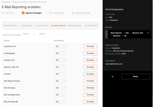Image resolution: width=153 pixels, height=107 pixels.
Task: Open Datensätze dropdown for SEO Einstiege Demo
Action: pos(60,95)
